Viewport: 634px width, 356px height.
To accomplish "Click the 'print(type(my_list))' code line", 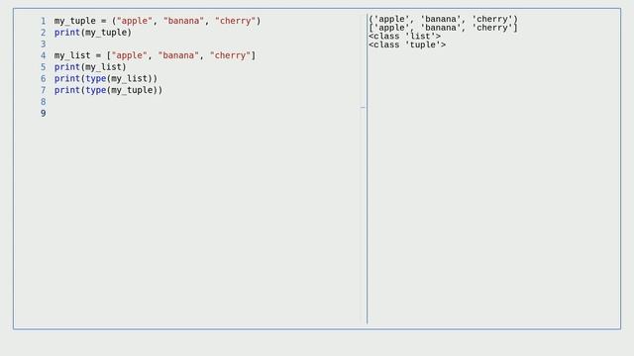I will pos(106,79).
